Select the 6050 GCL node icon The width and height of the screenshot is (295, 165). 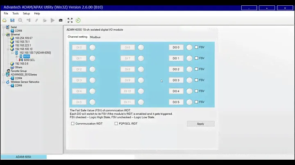click(21, 60)
